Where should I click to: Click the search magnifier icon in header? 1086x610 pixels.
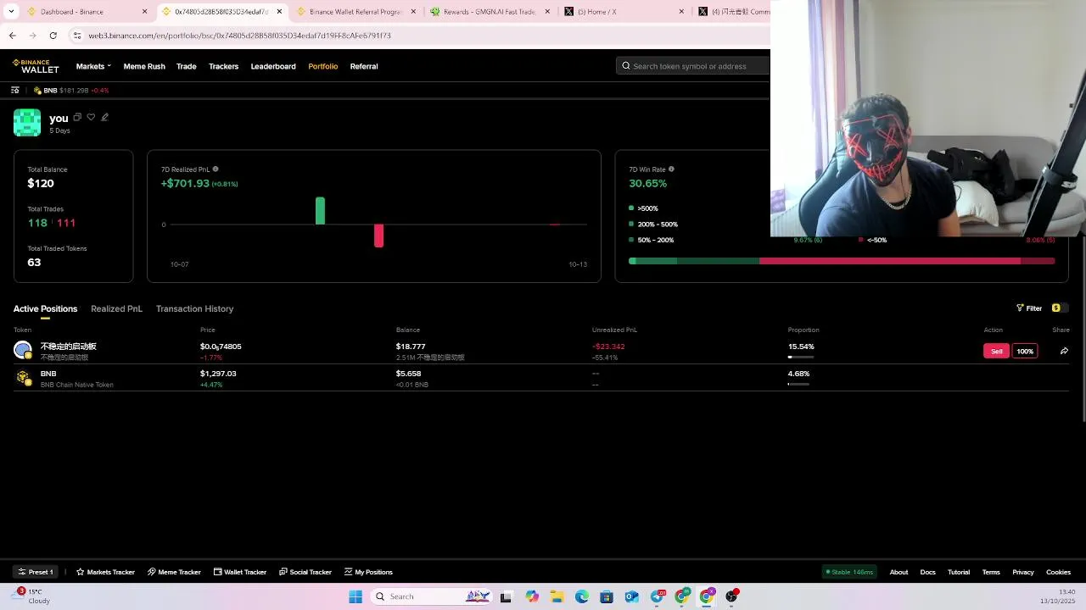pos(626,66)
